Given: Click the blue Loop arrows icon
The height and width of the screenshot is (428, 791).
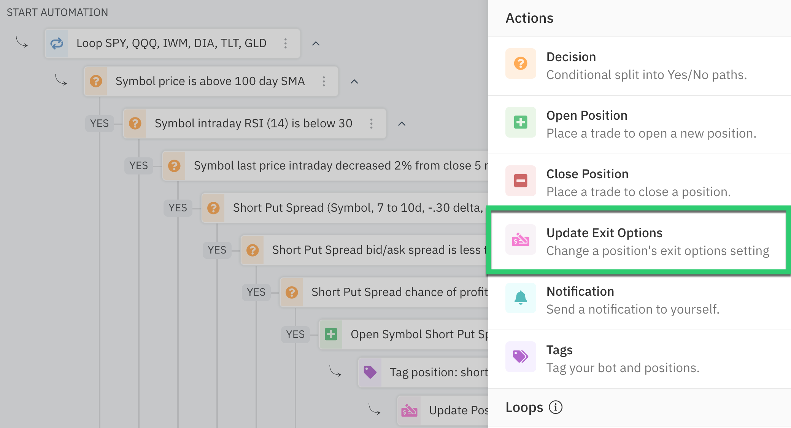Looking at the screenshot, I should coord(57,43).
